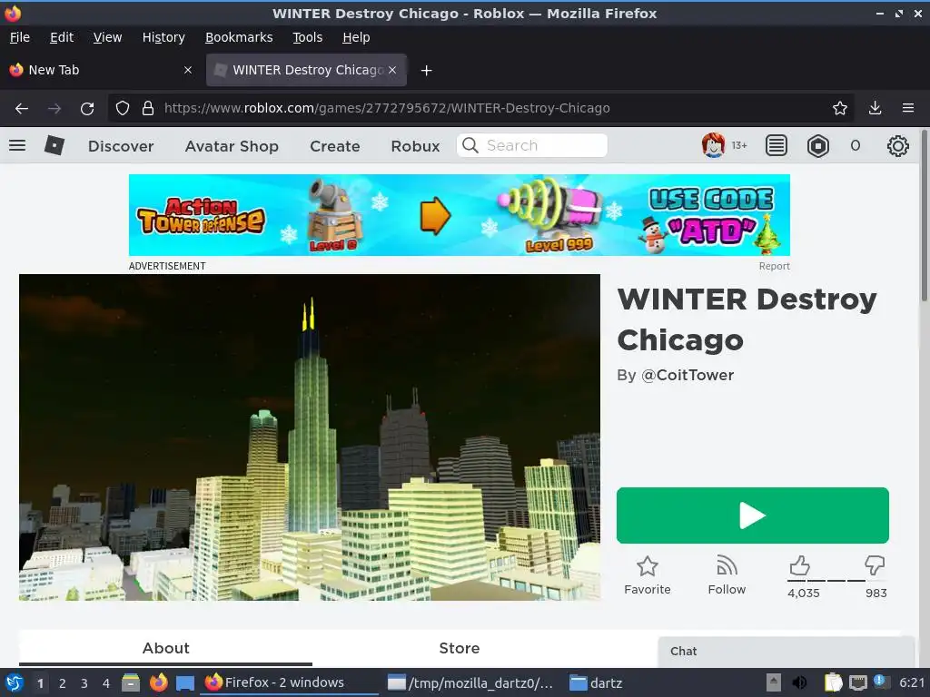Open Roblox notifications feed icon
Screen dimensions: 930x697
[x=776, y=145]
